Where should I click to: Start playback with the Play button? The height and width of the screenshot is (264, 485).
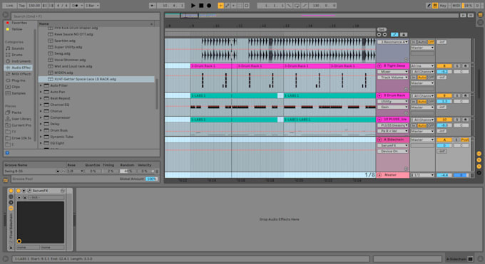193,6
